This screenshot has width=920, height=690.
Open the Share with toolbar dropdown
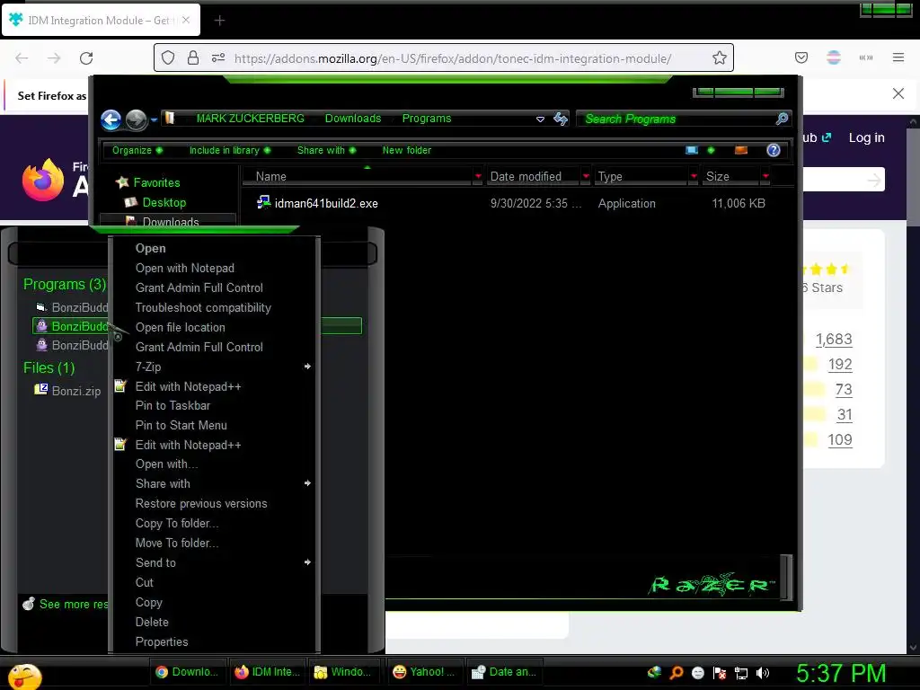326,150
